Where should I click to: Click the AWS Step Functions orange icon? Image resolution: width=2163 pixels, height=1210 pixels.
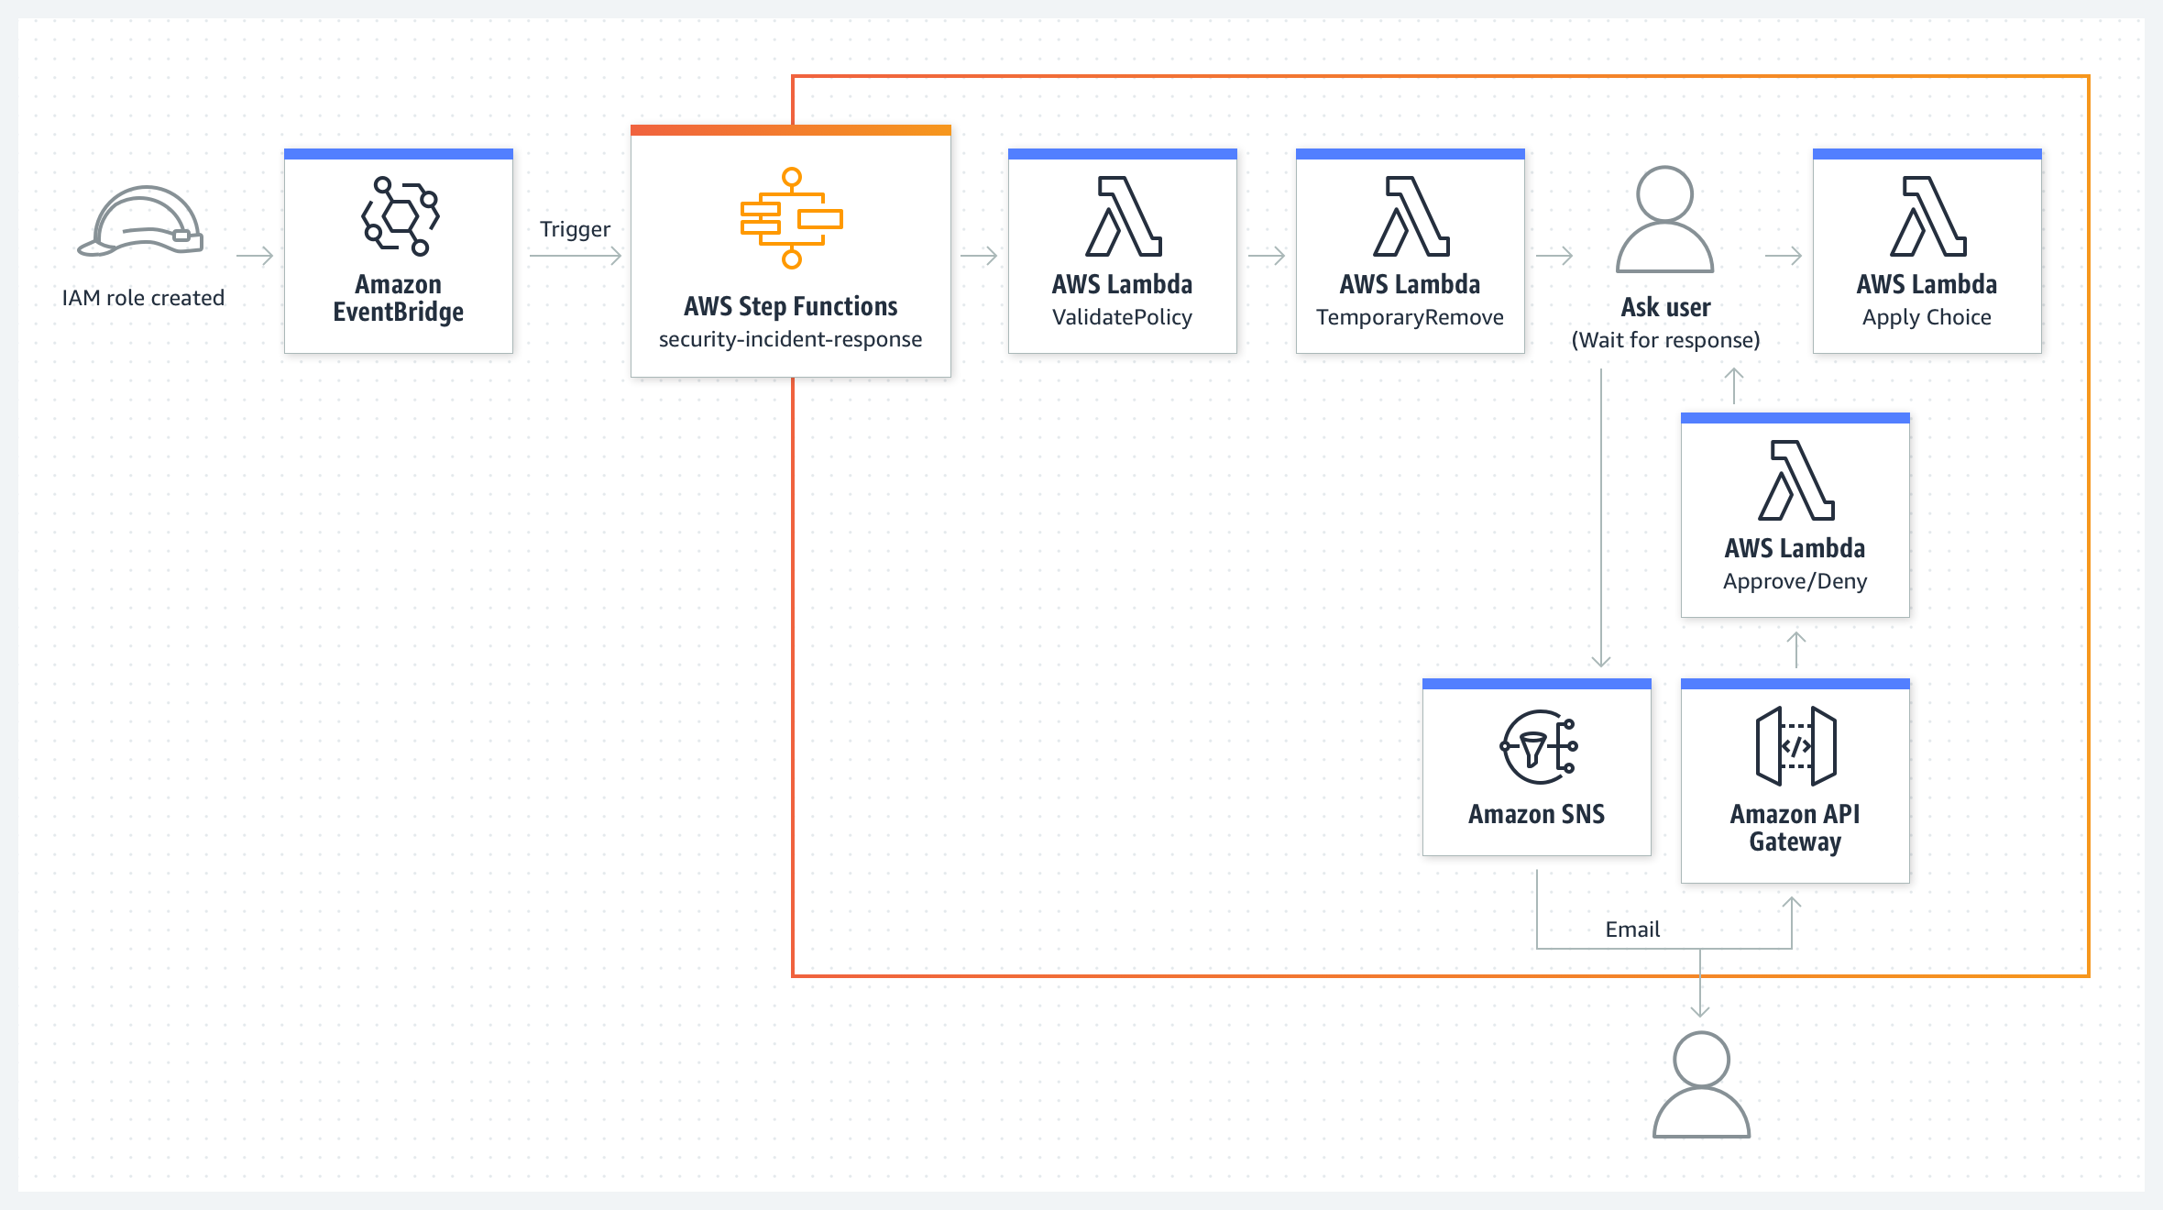point(791,218)
